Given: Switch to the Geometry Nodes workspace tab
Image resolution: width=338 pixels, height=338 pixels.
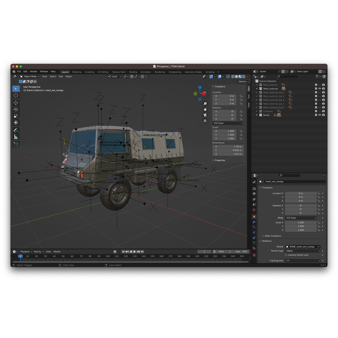Looking at the screenshot, I should (x=193, y=72).
